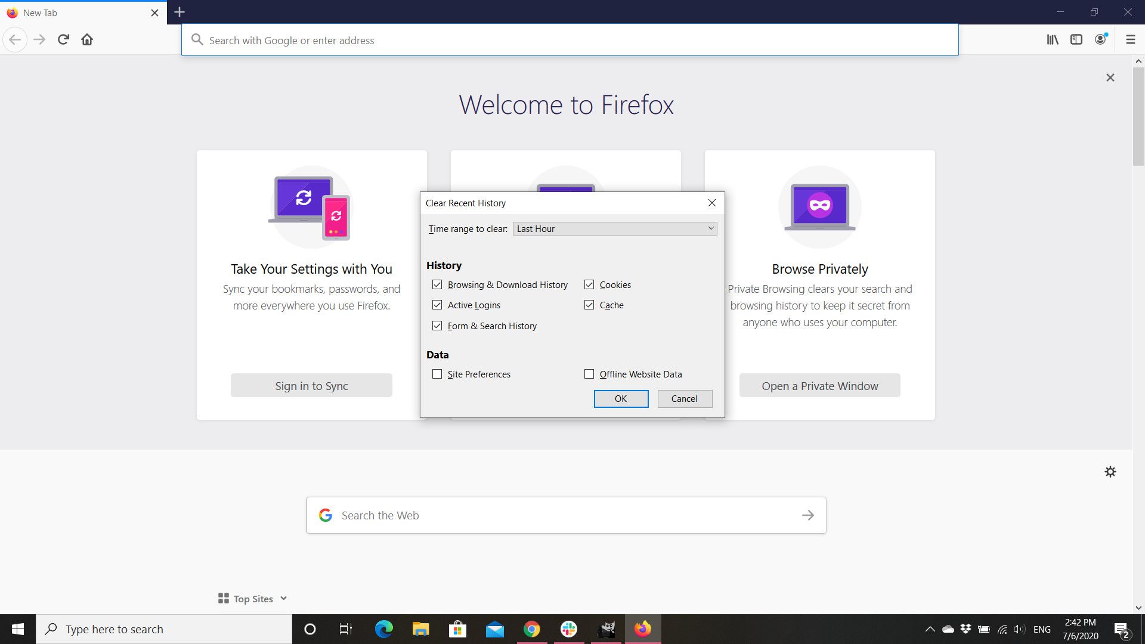Click the scrollbar up arrow
The height and width of the screenshot is (644, 1145).
point(1138,61)
